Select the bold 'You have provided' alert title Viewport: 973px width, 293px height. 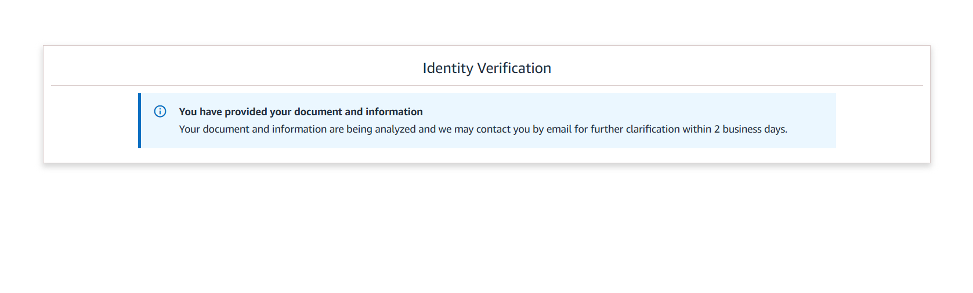click(301, 112)
